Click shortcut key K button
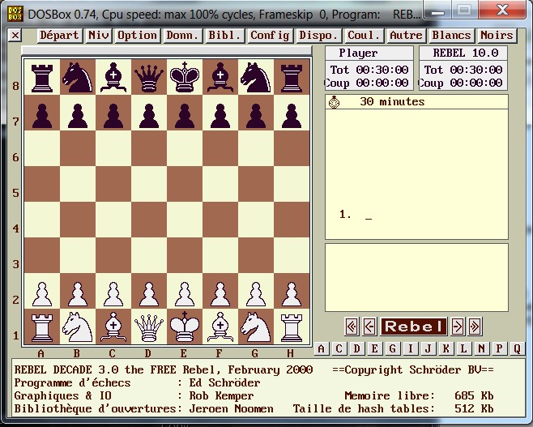The width and height of the screenshot is (533, 427). 446,348
